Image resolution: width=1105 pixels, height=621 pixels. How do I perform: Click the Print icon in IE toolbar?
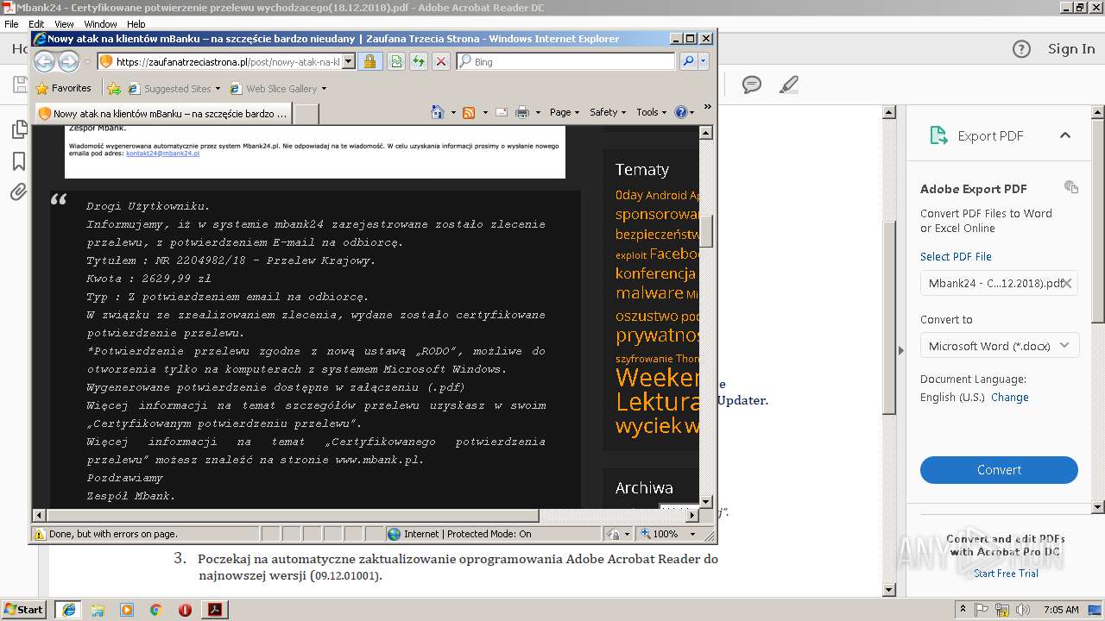click(521, 112)
